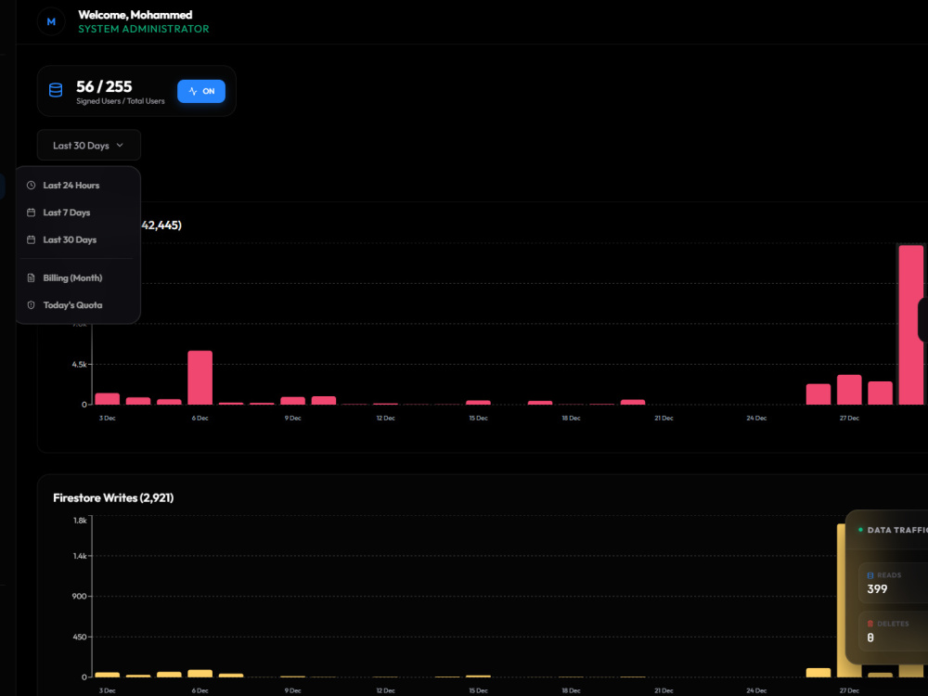Viewport: 928px width, 696px height.
Task: Click the pulse icon in ON button
Action: (x=193, y=91)
